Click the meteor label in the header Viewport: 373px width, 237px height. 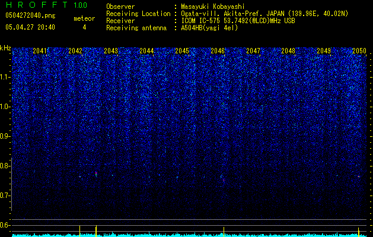click(84, 18)
